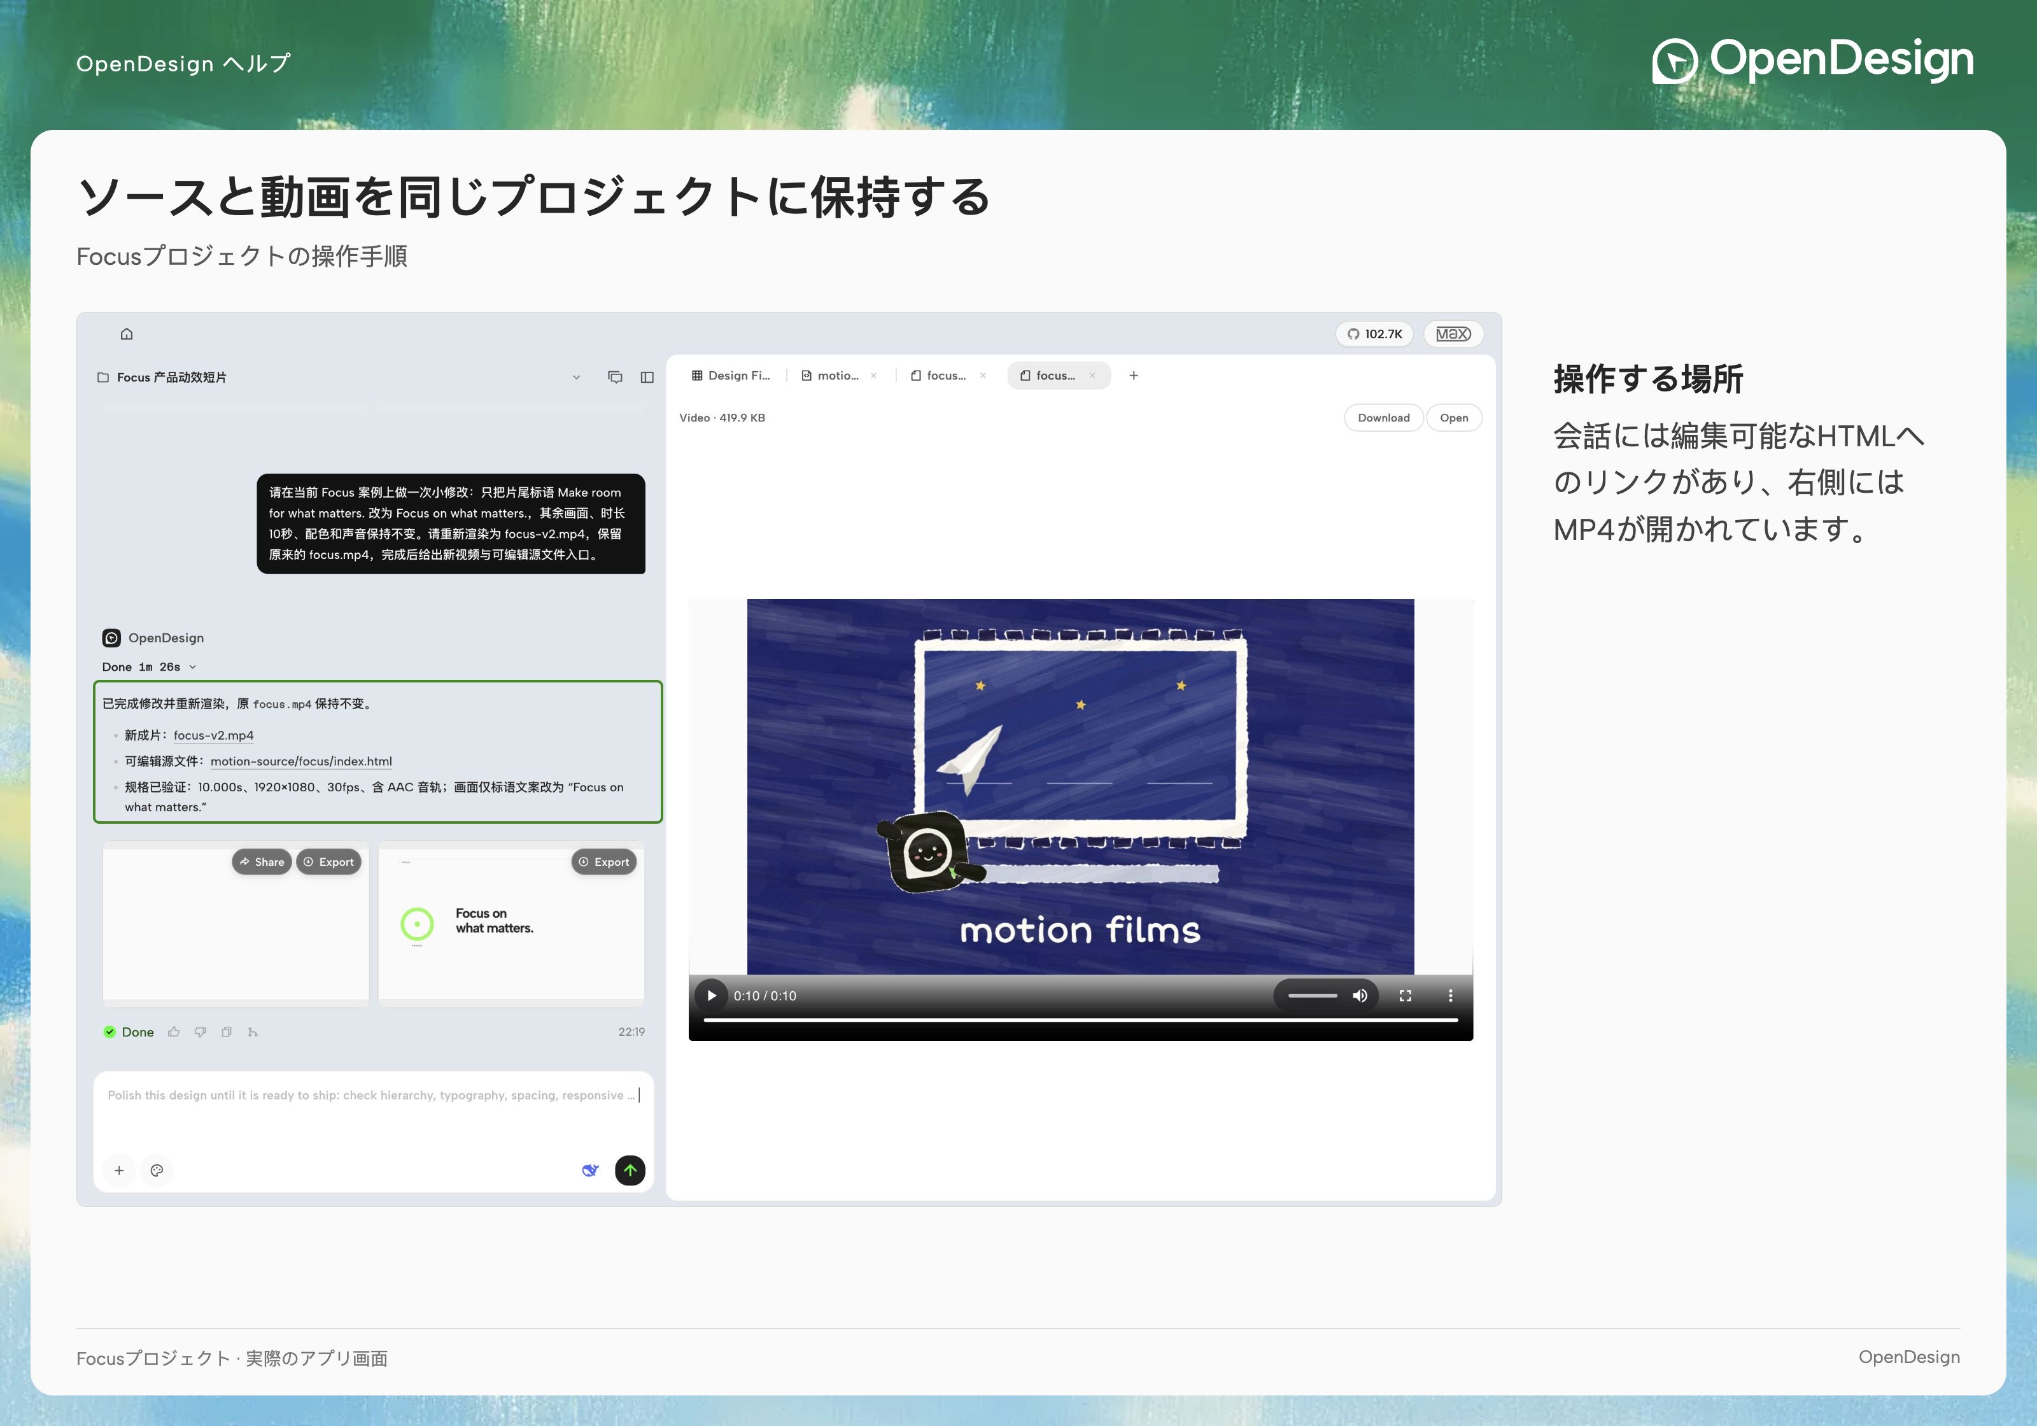Image resolution: width=2037 pixels, height=1426 pixels.
Task: Click the green Done status check
Action: [x=110, y=1032]
